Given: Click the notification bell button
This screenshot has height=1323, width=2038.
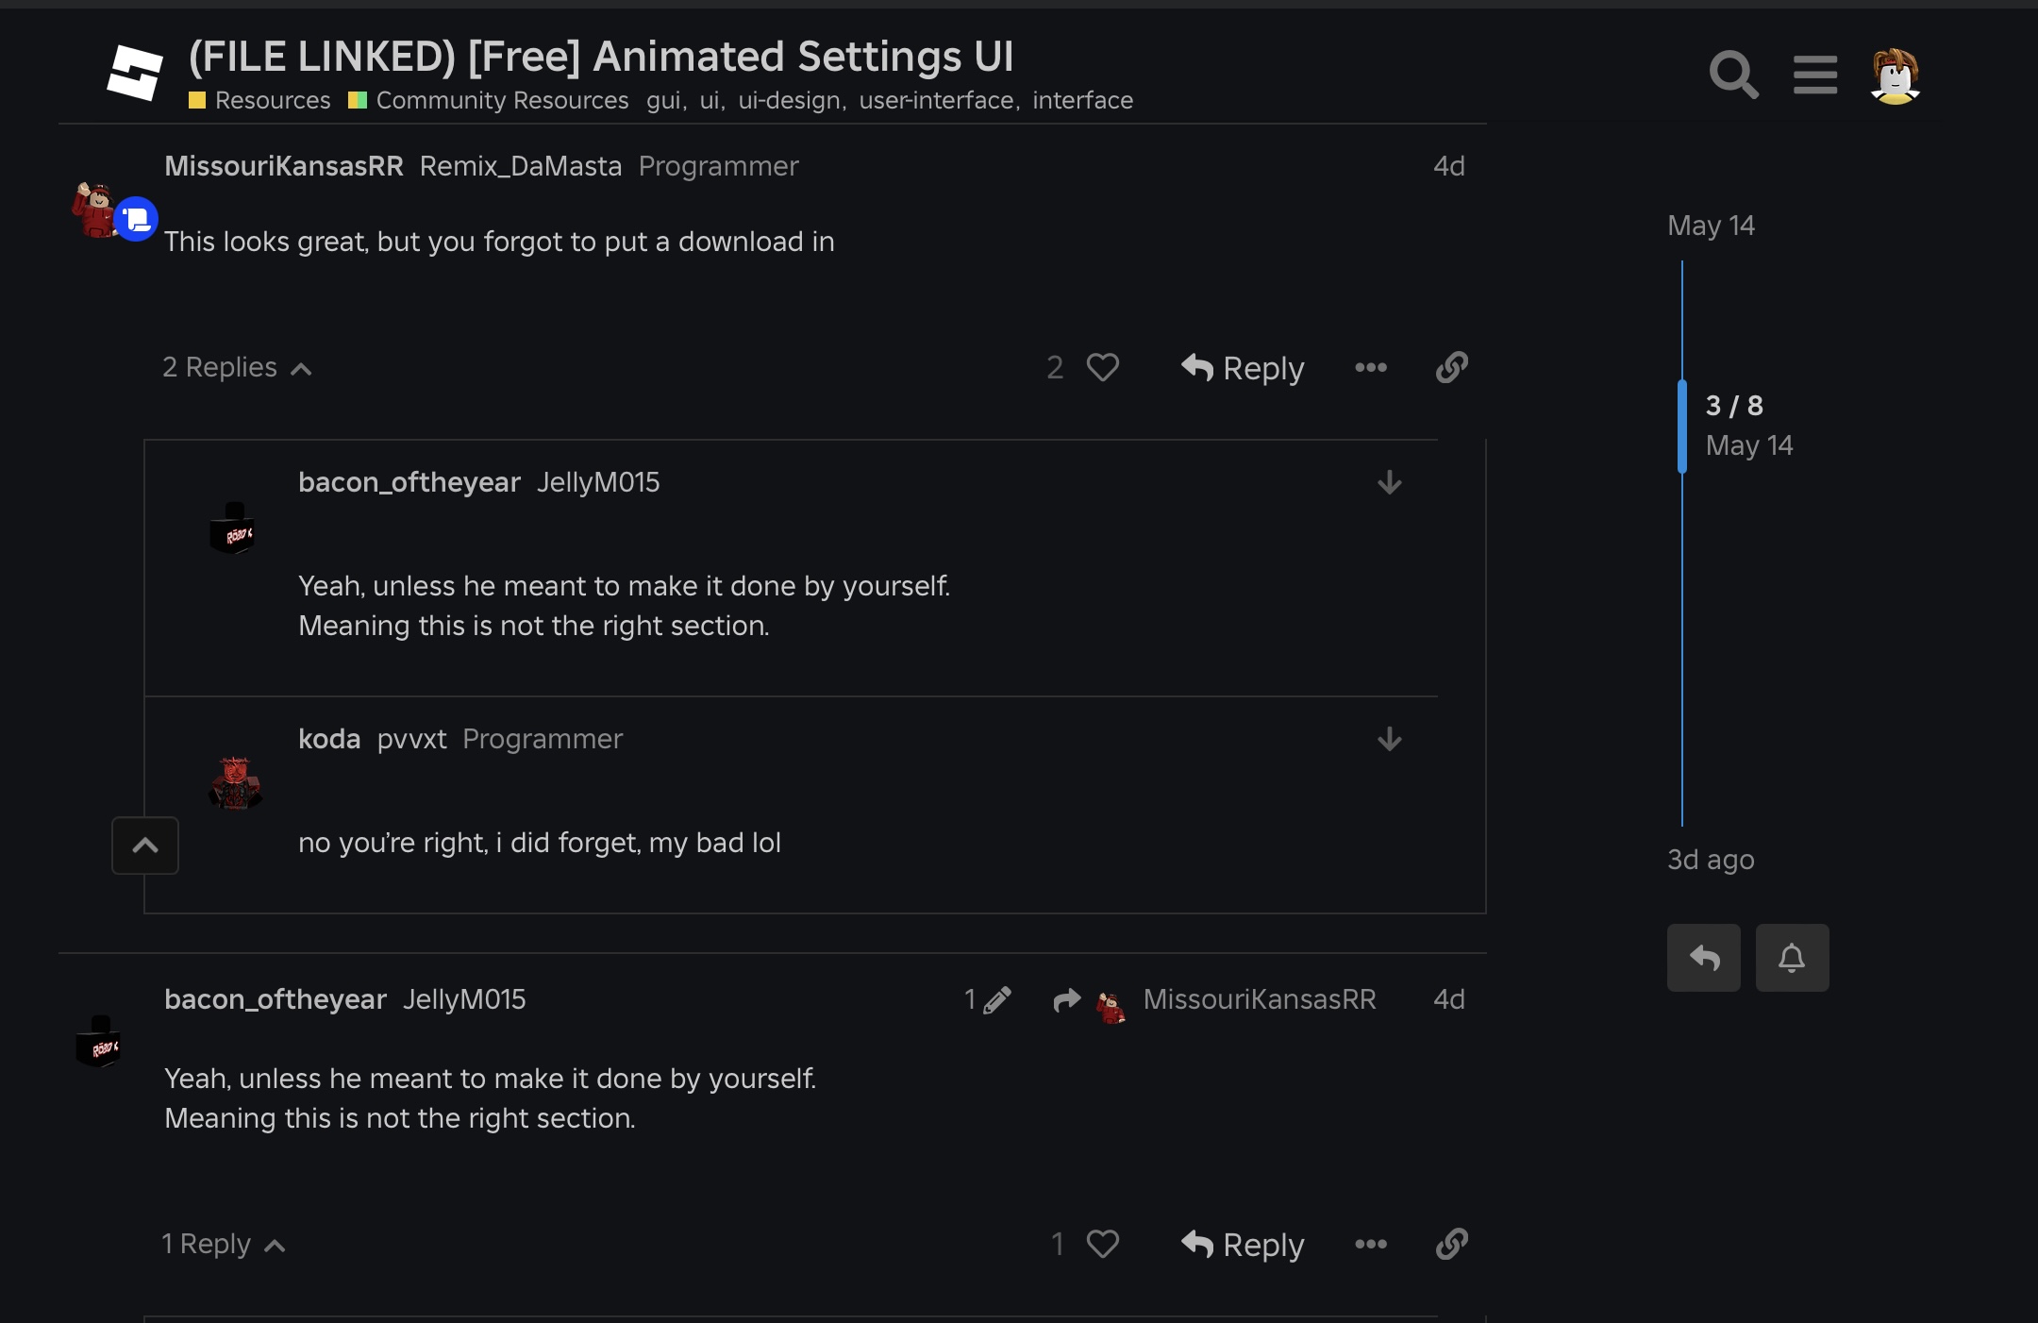Looking at the screenshot, I should [1792, 958].
